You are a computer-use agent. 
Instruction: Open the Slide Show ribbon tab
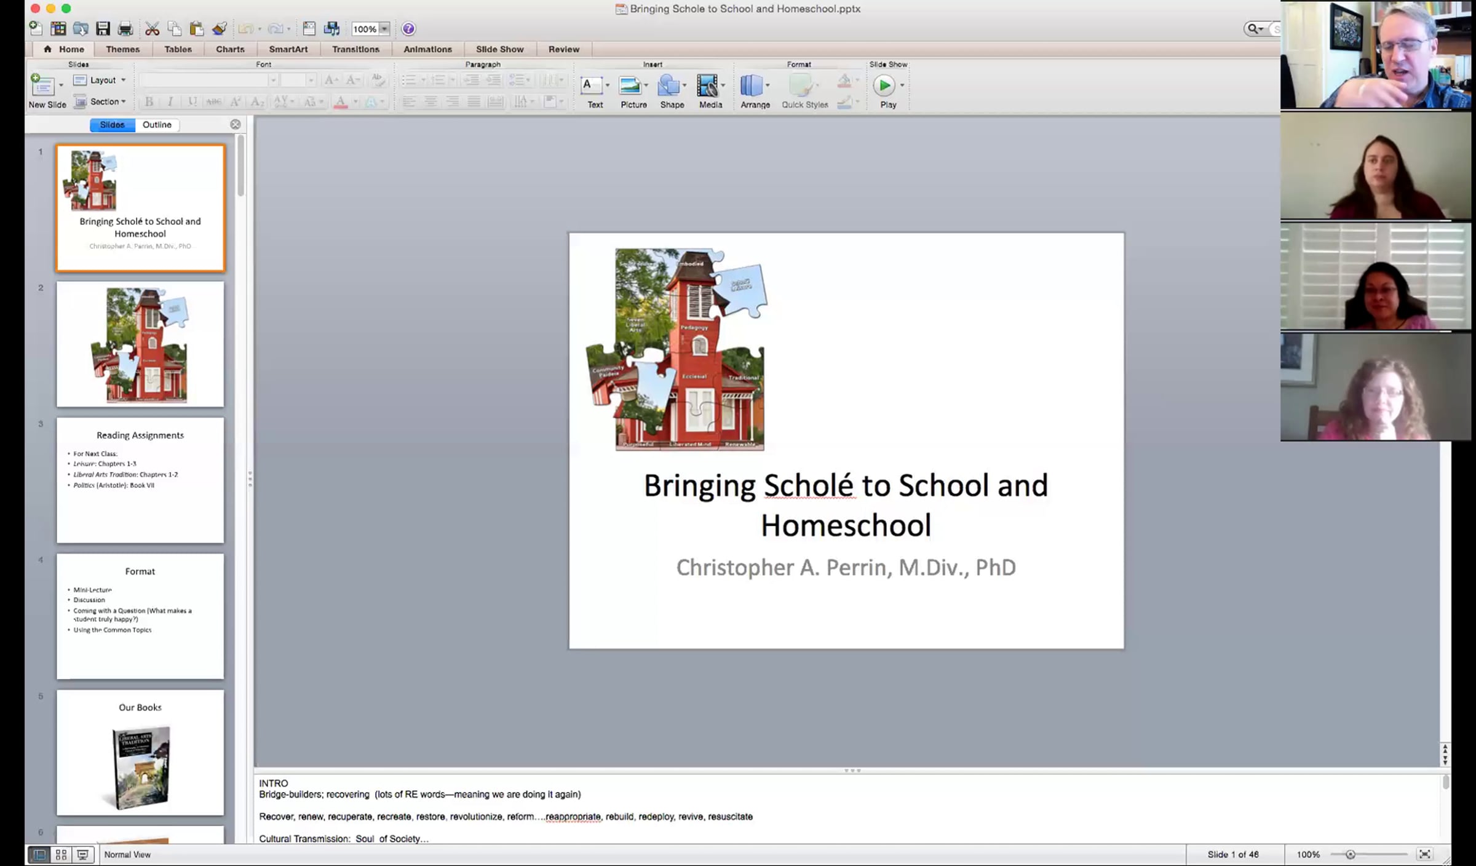(499, 49)
